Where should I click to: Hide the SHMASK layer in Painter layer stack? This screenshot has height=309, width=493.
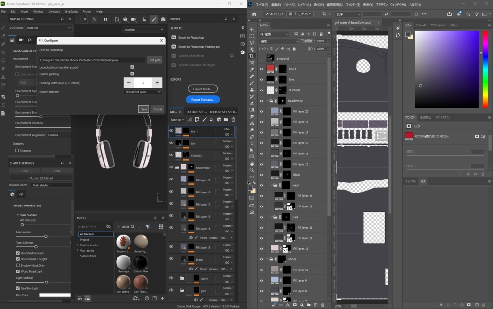click(x=171, y=155)
